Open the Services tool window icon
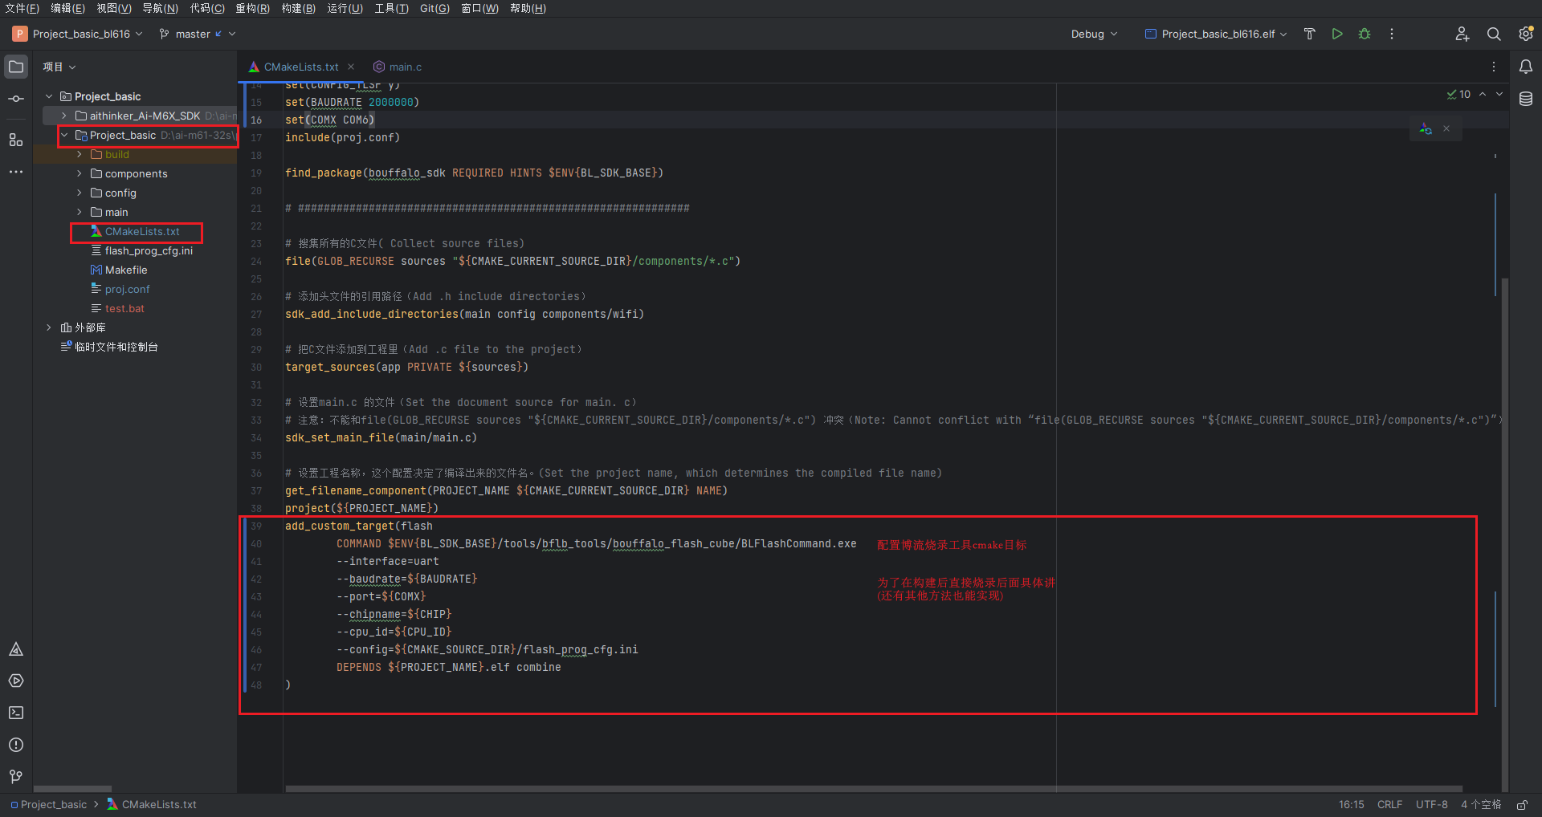1542x817 pixels. click(16, 681)
